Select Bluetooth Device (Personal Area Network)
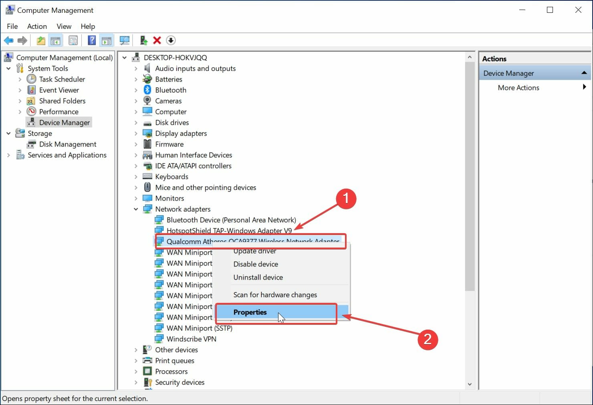Image resolution: width=593 pixels, height=405 pixels. [x=231, y=220]
